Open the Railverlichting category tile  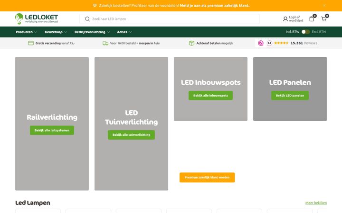point(52,124)
